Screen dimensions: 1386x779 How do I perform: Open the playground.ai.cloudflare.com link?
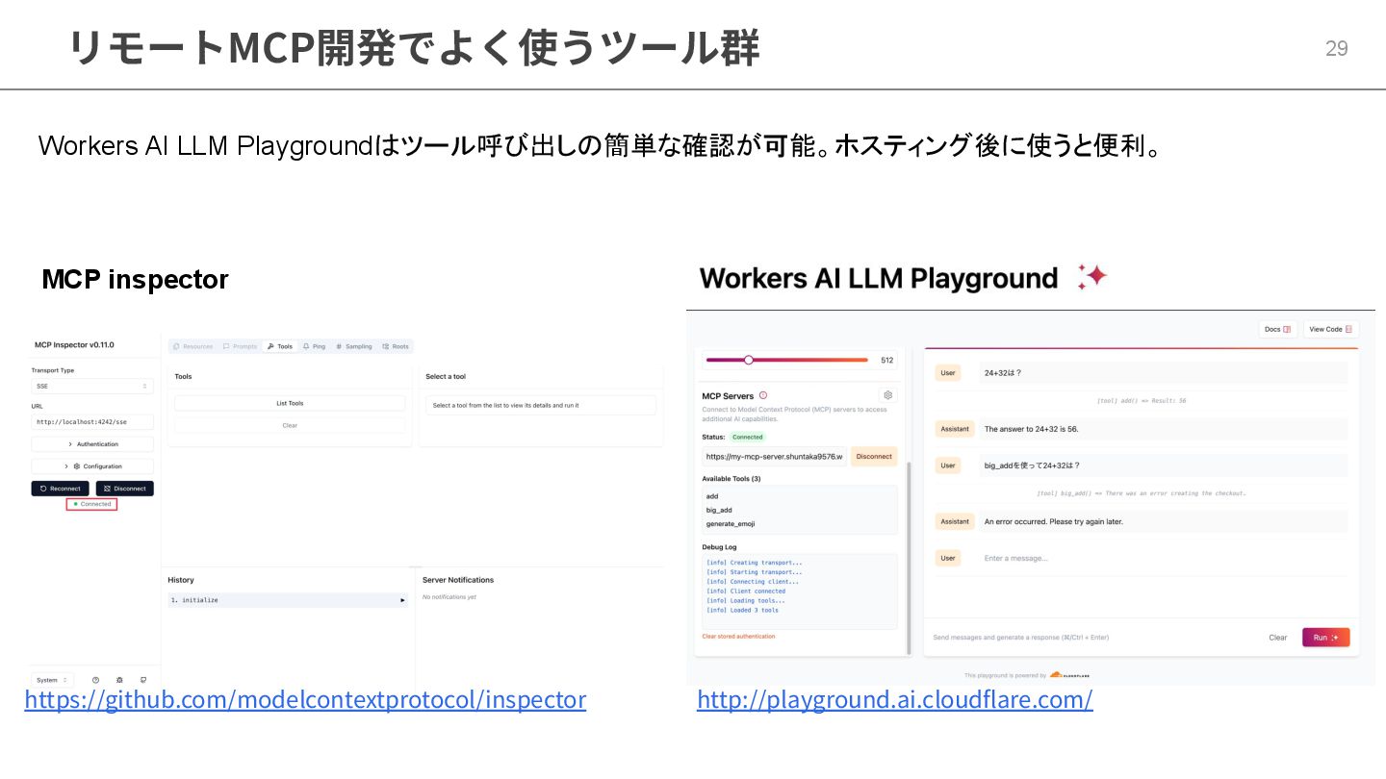click(x=895, y=699)
